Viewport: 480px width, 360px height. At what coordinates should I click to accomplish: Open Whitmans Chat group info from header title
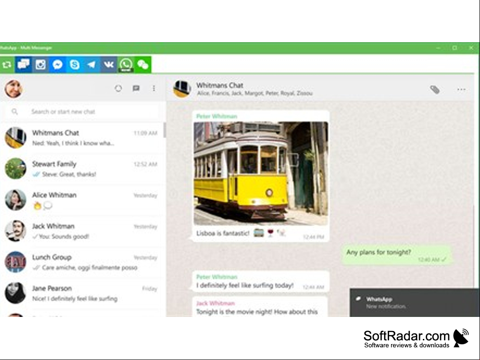click(220, 85)
